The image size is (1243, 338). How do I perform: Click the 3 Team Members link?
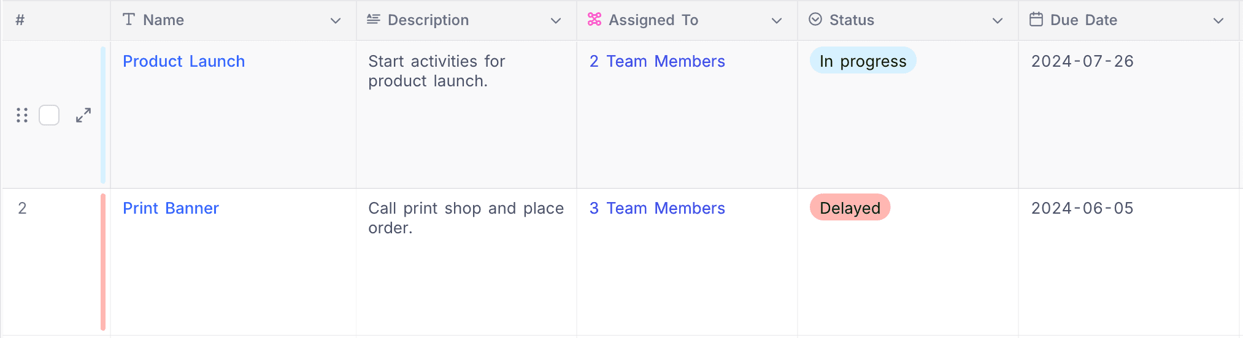(657, 208)
